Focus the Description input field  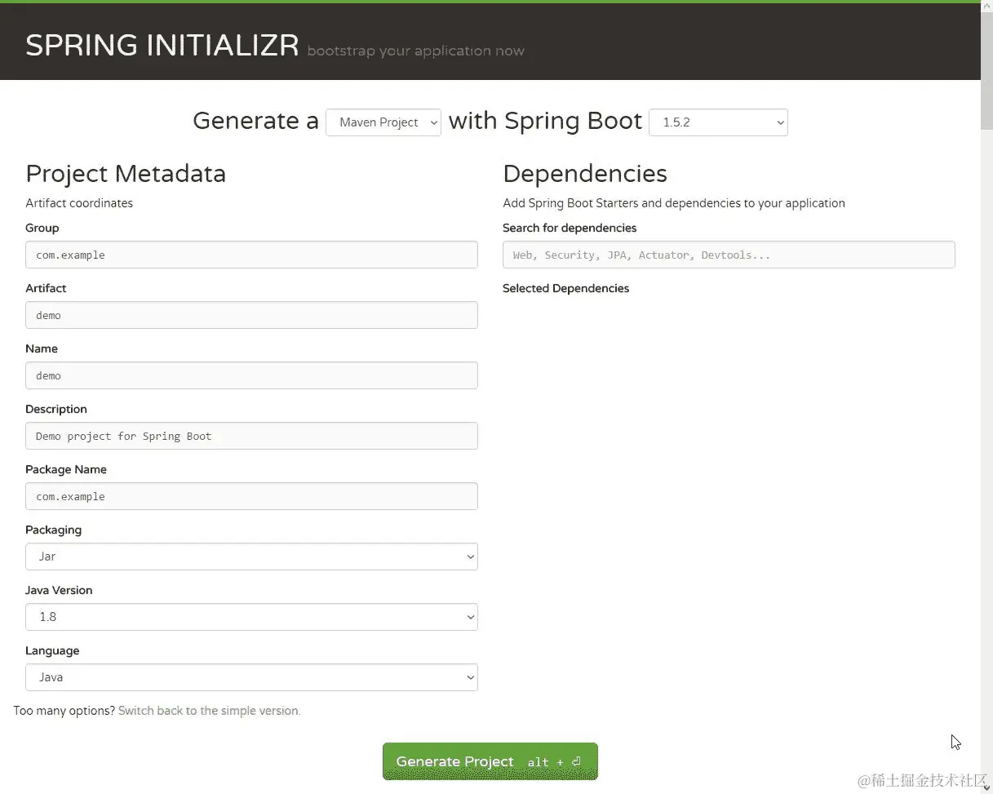click(x=251, y=436)
